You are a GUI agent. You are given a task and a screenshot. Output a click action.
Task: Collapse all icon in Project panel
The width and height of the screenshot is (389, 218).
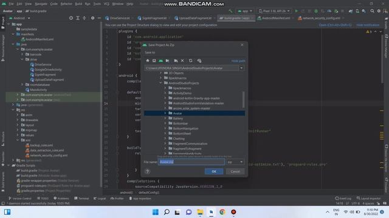pyautogui.click(x=84, y=18)
